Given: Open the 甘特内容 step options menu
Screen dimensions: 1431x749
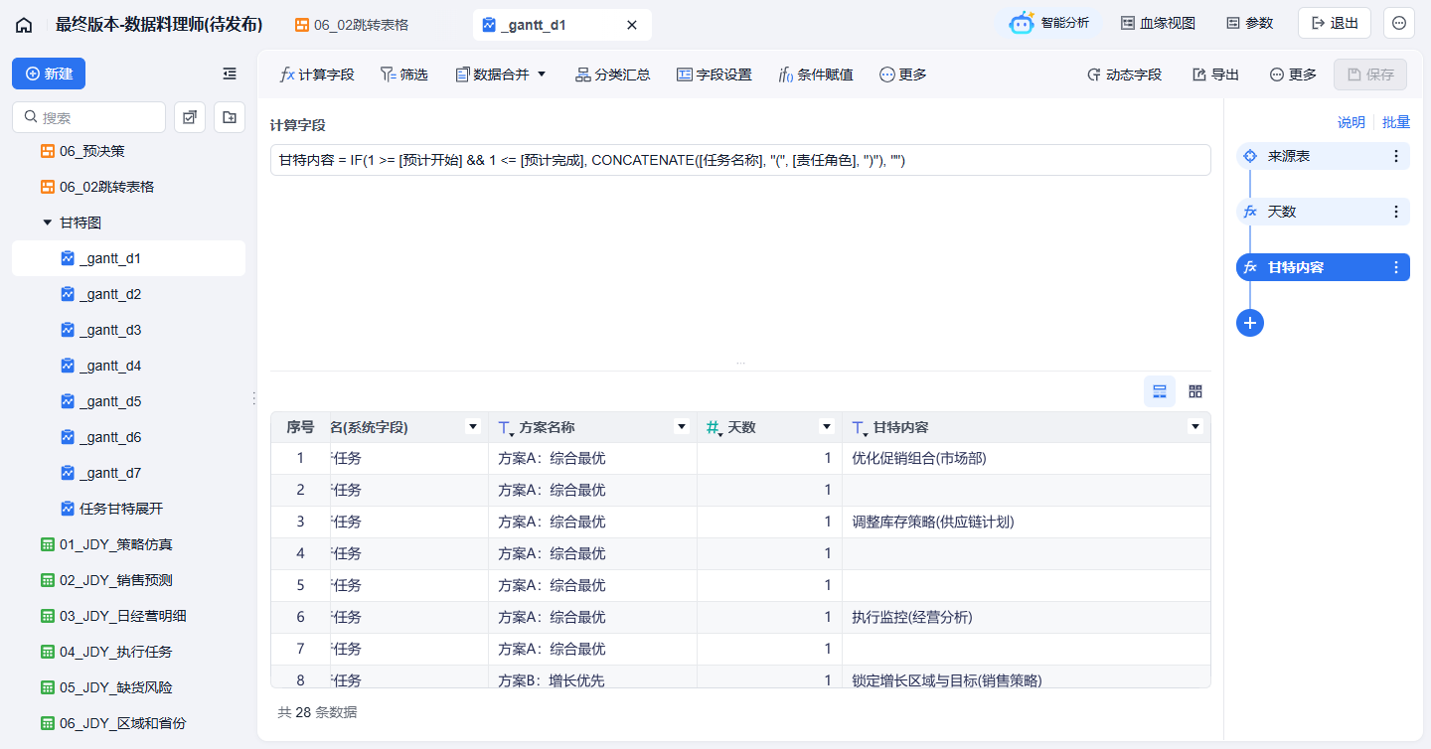Looking at the screenshot, I should pos(1396,267).
